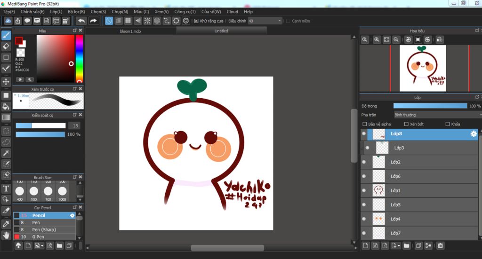Select the rectangular Select tool

coord(6,131)
